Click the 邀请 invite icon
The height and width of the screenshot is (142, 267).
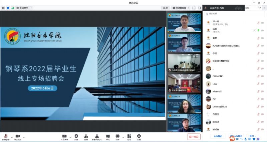pyautogui.click(x=86, y=136)
